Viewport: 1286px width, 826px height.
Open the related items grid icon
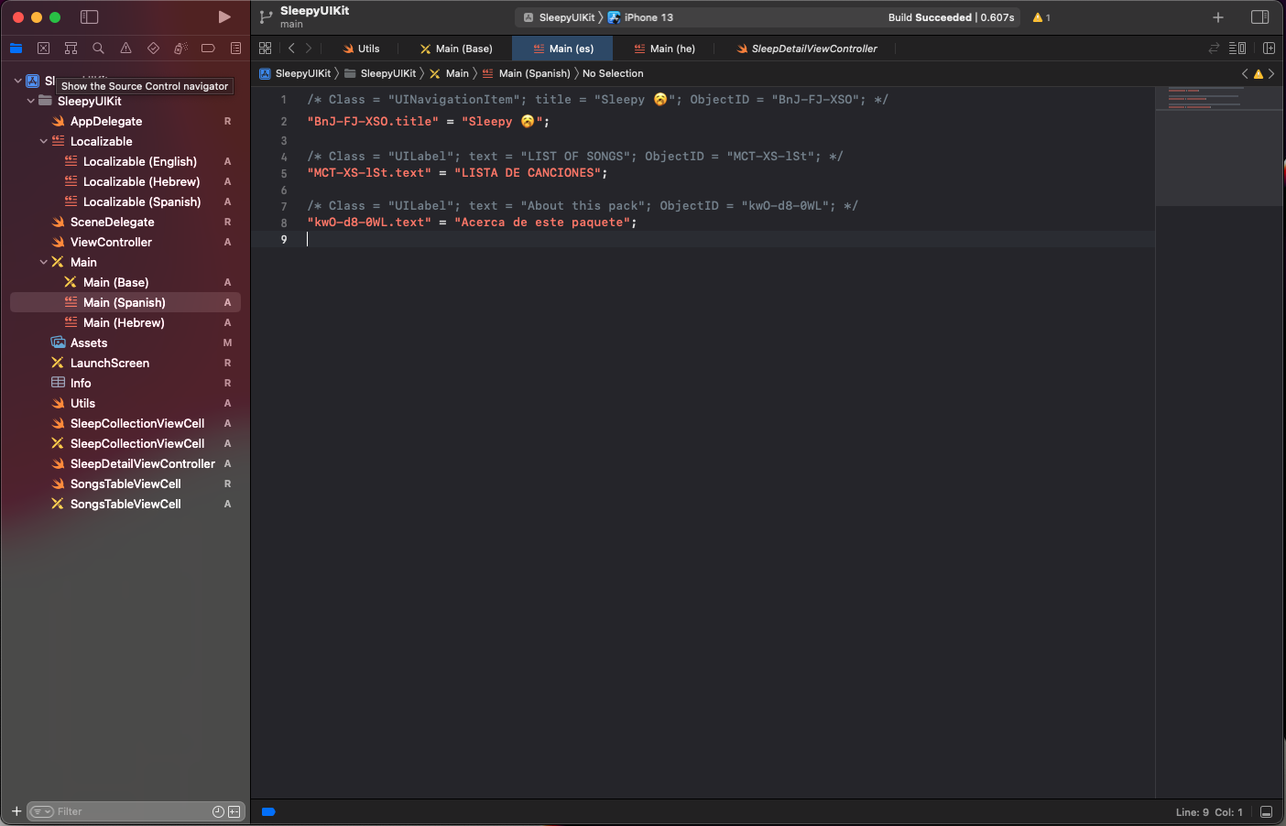[x=265, y=49]
